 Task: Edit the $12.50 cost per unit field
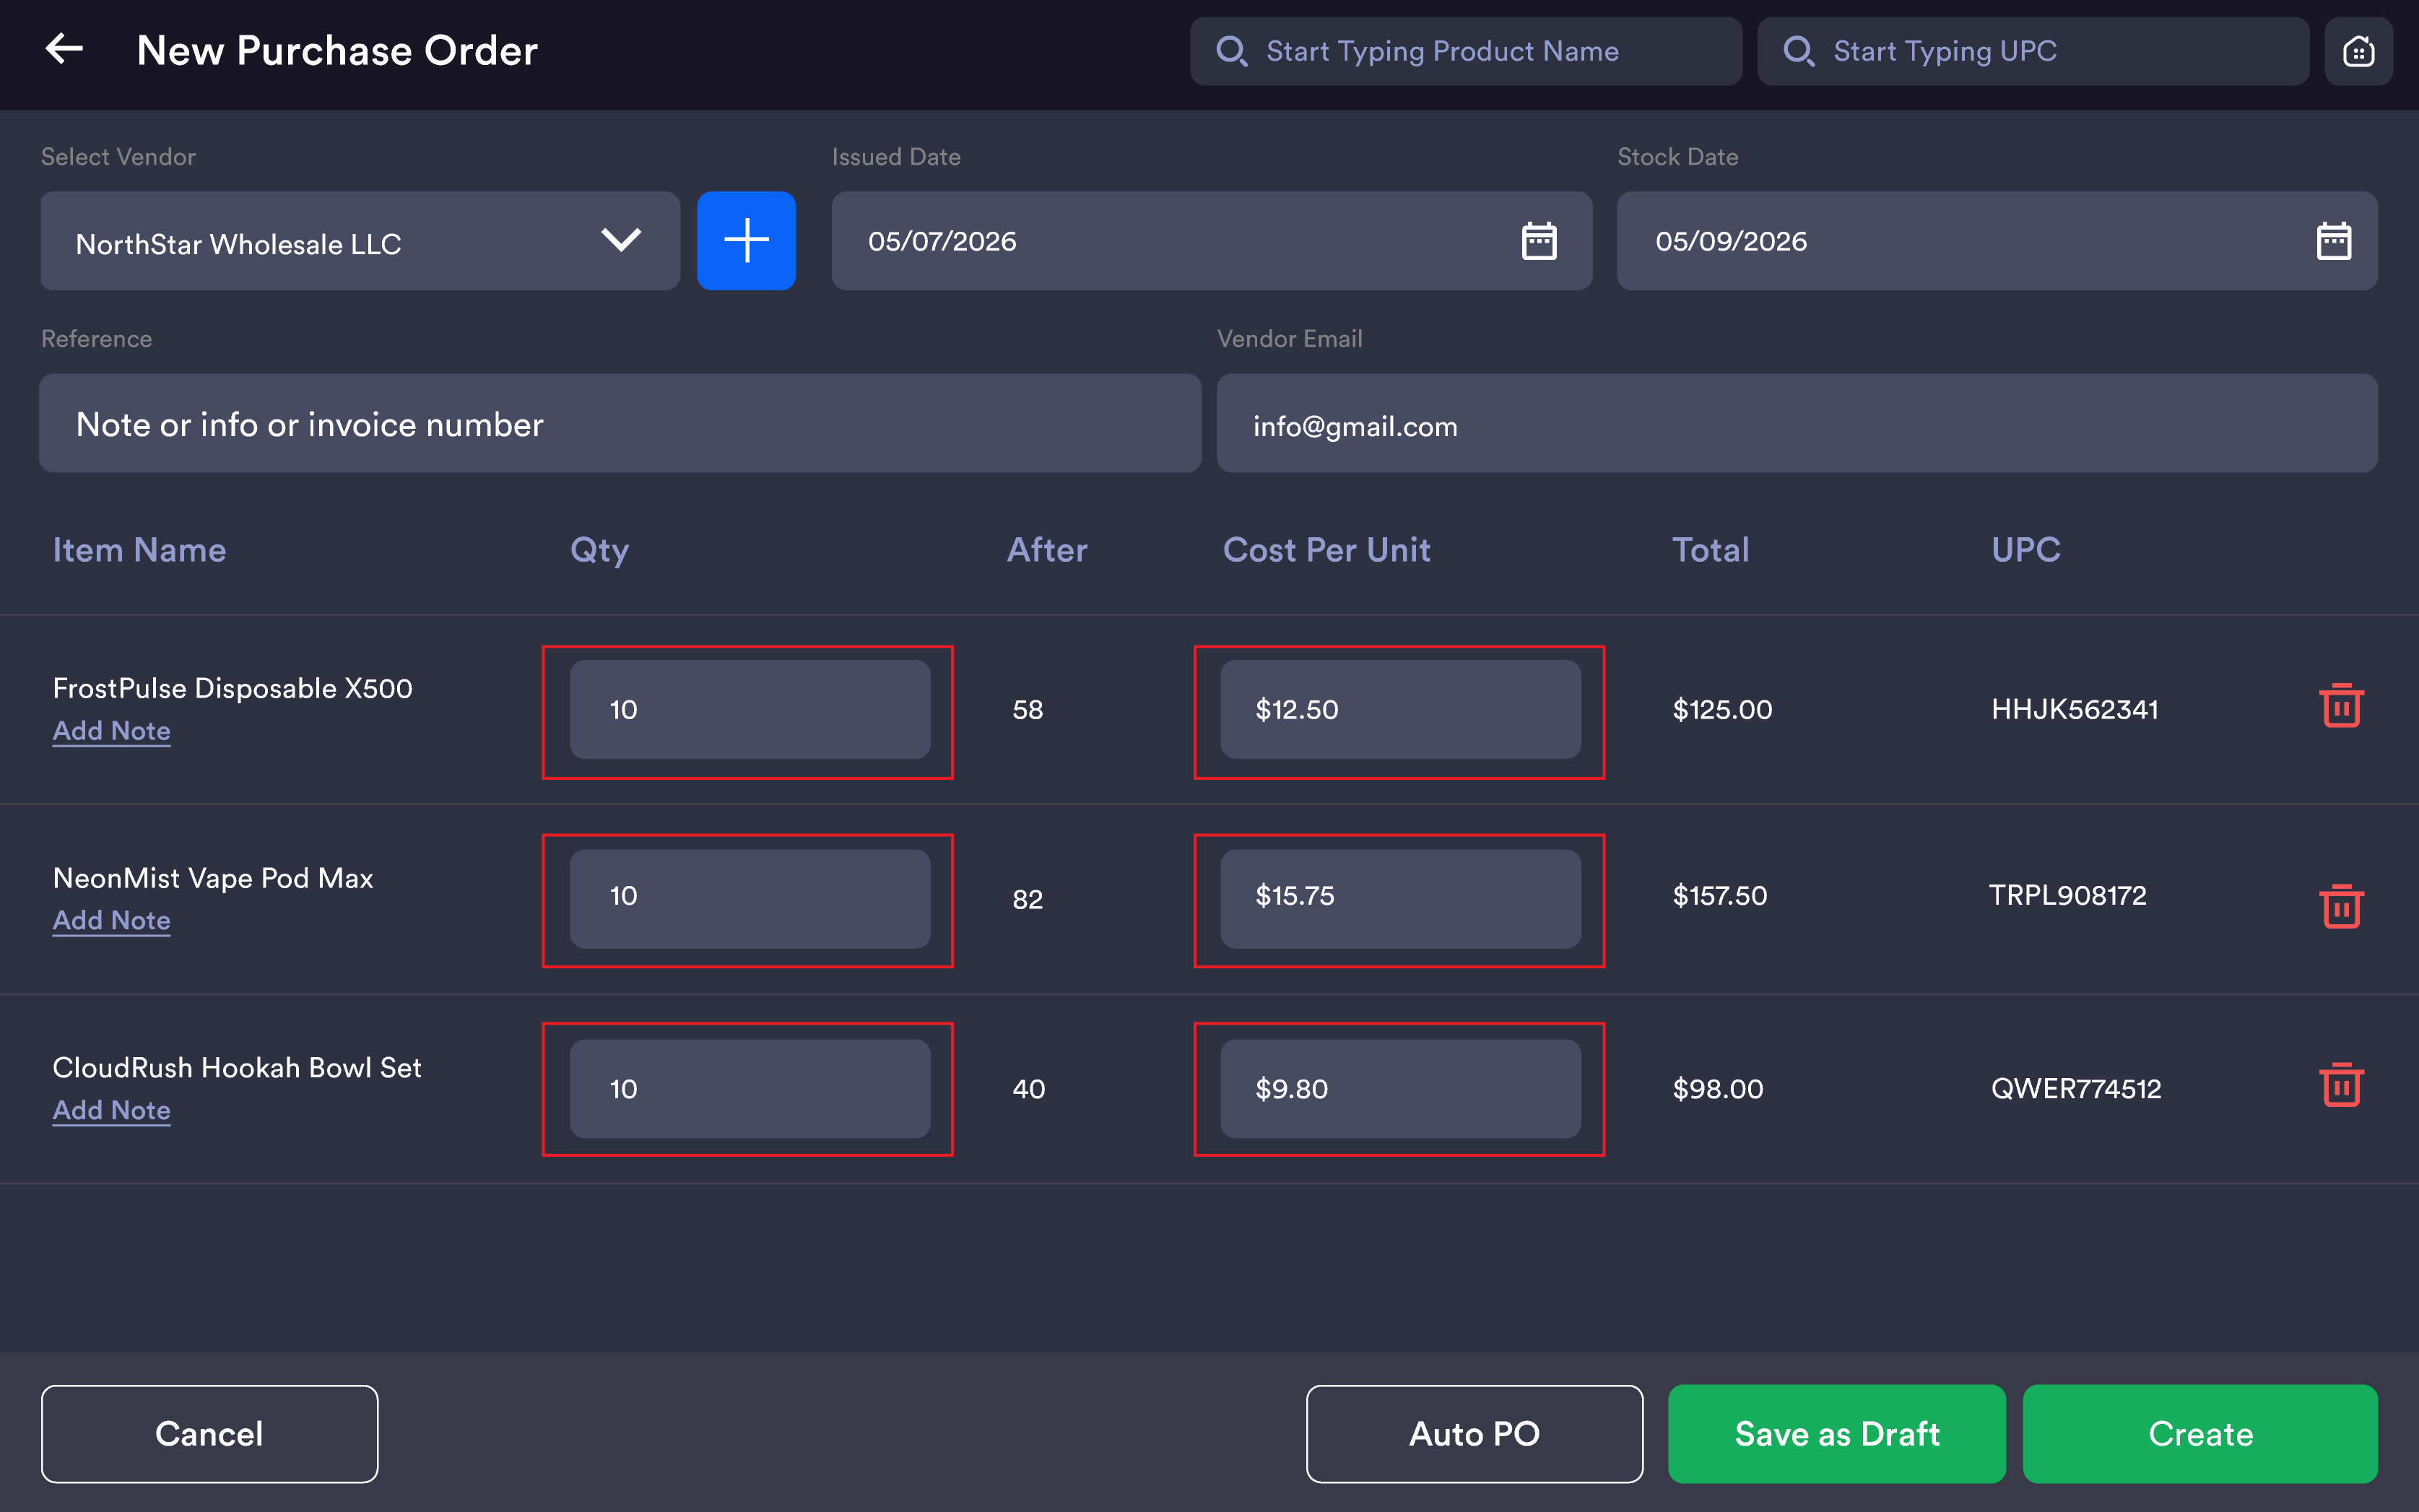click(x=1400, y=709)
